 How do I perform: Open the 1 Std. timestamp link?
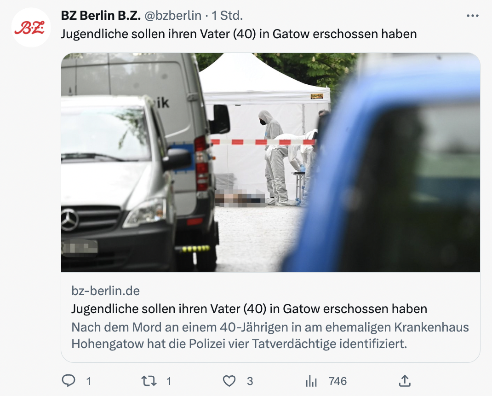click(227, 15)
